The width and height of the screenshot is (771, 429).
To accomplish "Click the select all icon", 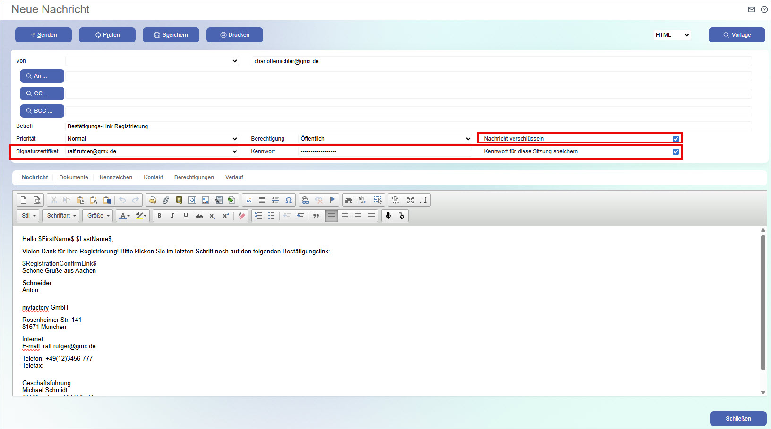I will click(378, 200).
